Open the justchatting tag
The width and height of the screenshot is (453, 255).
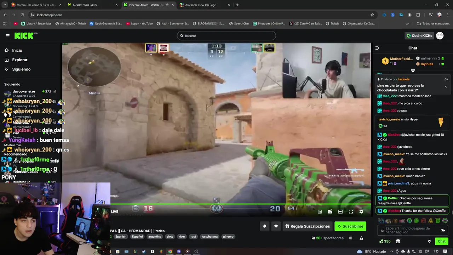pyautogui.click(x=210, y=237)
